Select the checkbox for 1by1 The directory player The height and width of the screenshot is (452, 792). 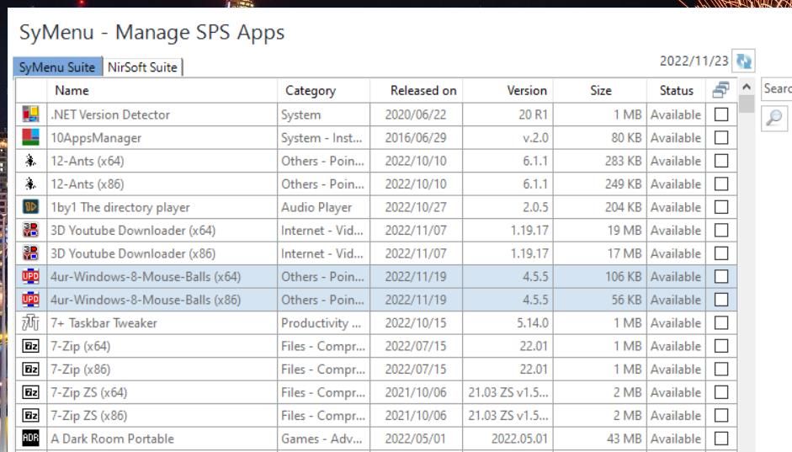721,208
